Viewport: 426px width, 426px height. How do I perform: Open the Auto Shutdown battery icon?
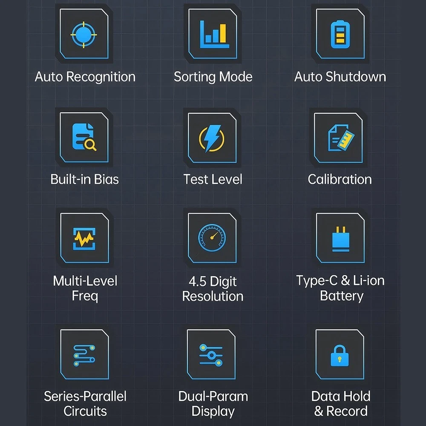coord(340,34)
